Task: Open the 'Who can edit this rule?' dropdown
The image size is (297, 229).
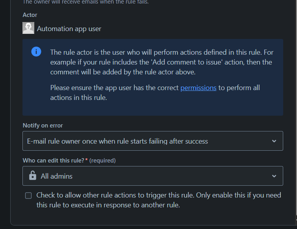Action: [153, 176]
